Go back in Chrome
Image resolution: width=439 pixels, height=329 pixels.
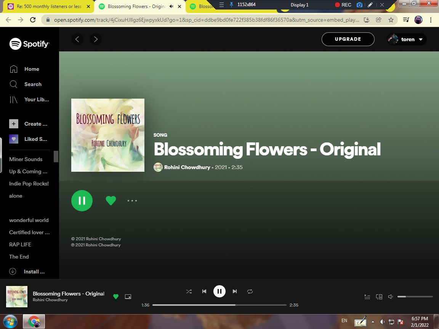8,19
